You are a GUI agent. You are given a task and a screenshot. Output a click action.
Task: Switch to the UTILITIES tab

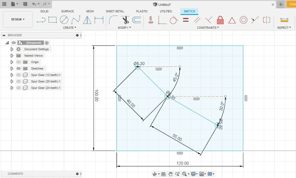point(166,11)
